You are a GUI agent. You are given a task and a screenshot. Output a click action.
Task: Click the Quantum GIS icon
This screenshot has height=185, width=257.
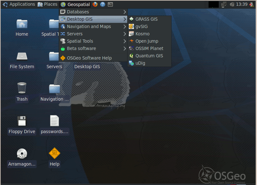131,56
